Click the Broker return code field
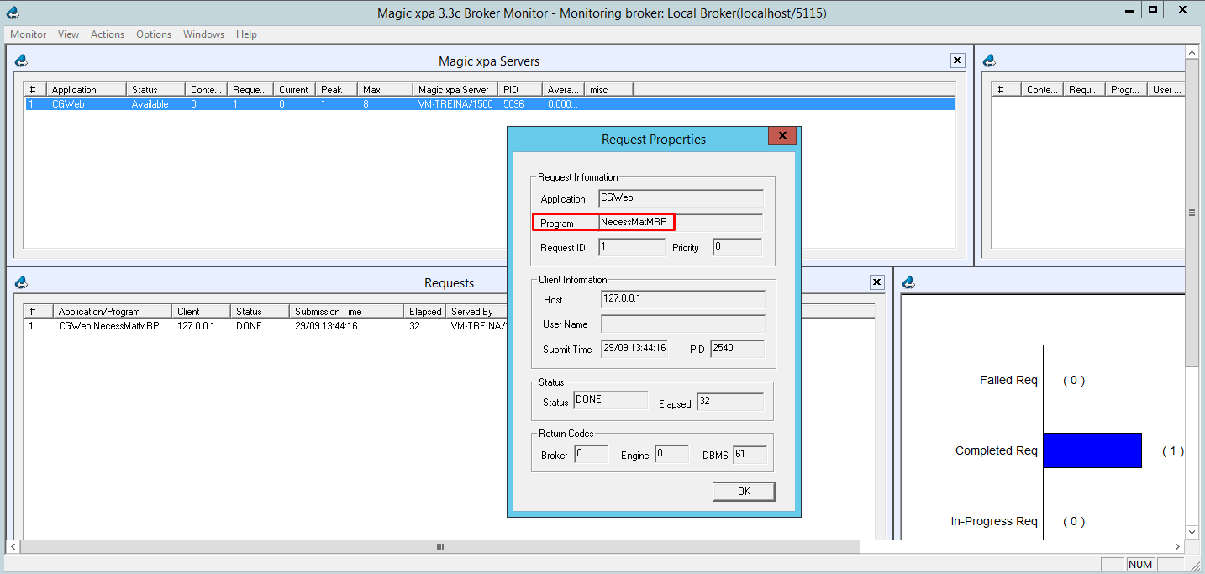Screen dimensions: 1205x574 (x=592, y=455)
